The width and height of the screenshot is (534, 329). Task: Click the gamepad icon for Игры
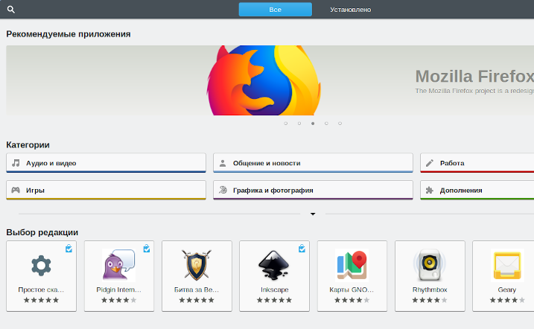16,190
